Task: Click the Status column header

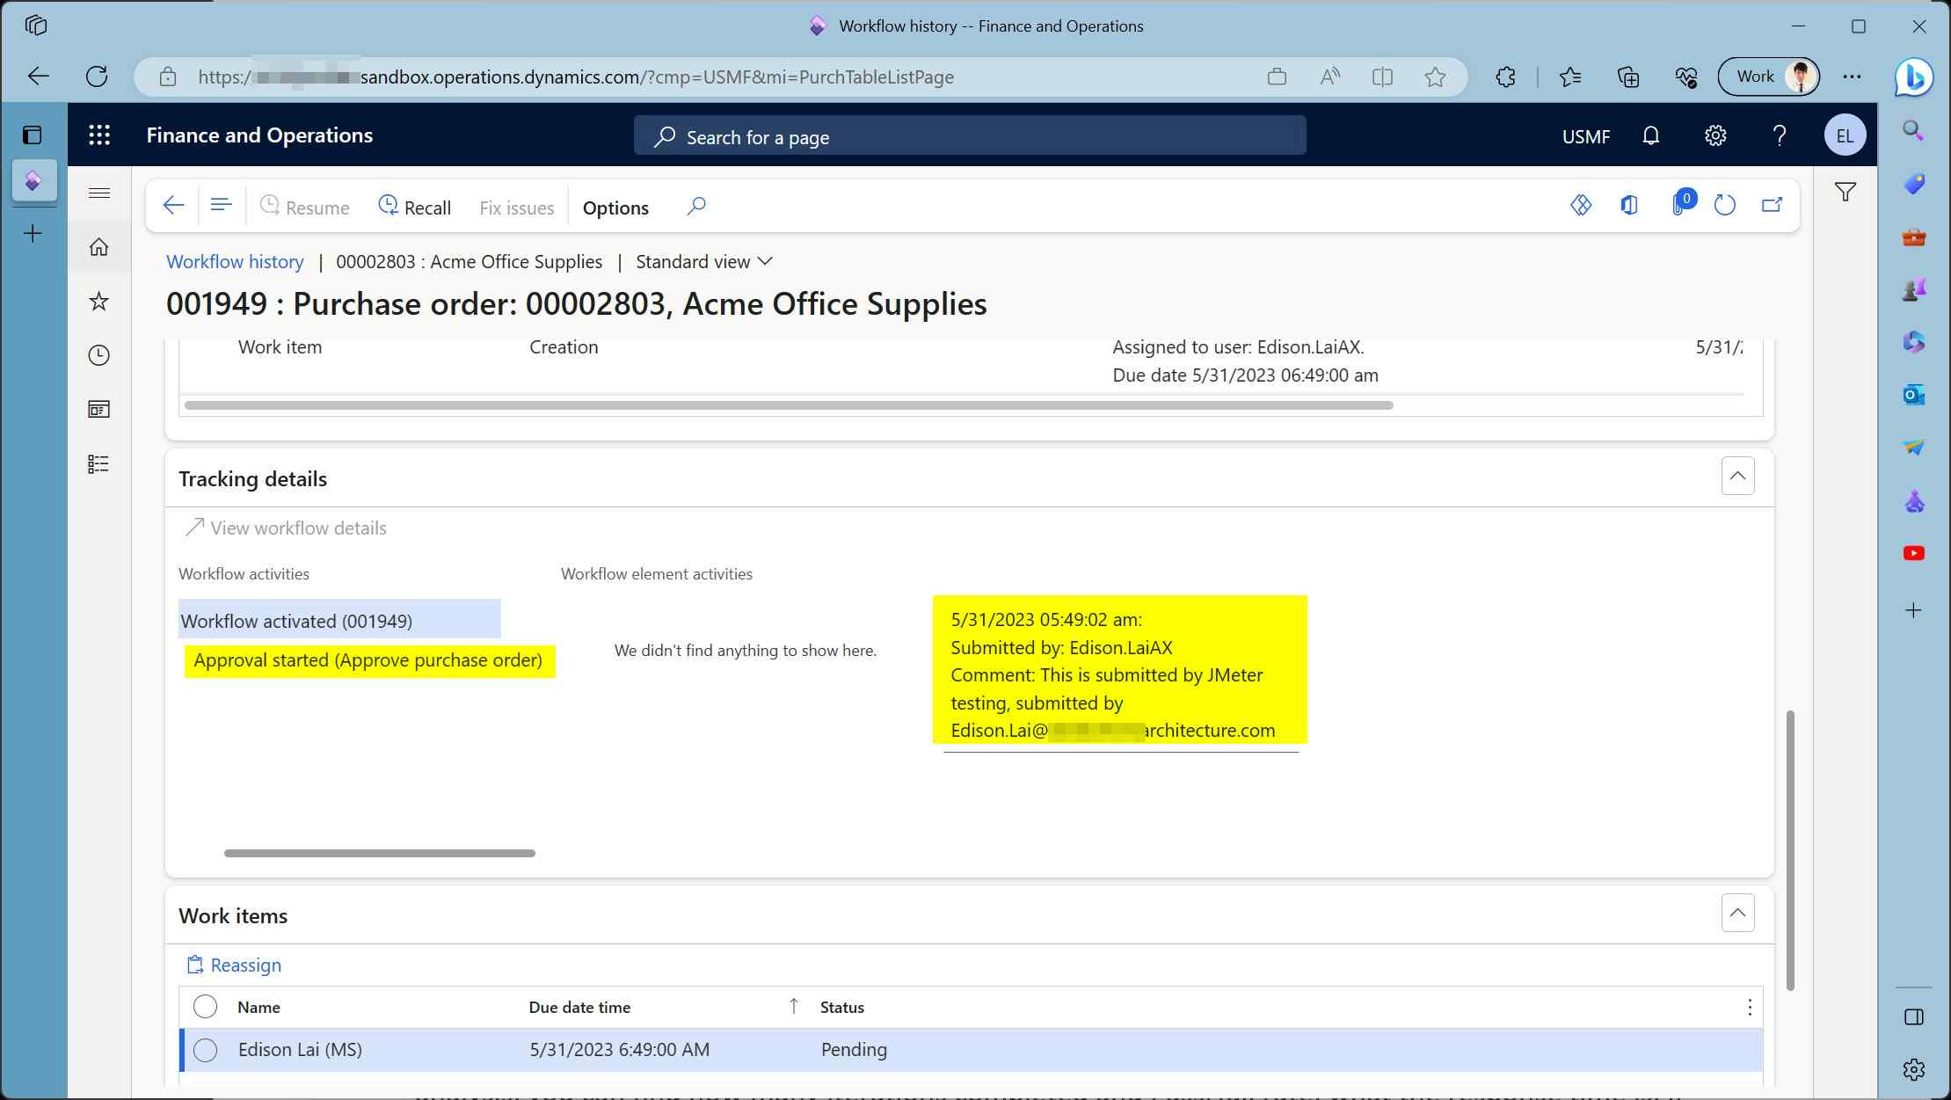Action: coord(841,1008)
